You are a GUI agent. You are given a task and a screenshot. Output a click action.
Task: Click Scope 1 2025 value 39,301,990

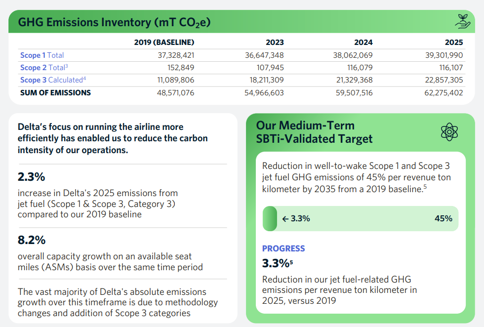click(x=444, y=55)
